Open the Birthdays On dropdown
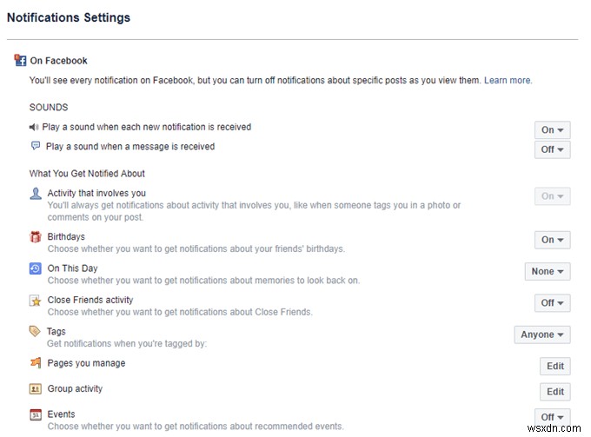 coord(552,240)
